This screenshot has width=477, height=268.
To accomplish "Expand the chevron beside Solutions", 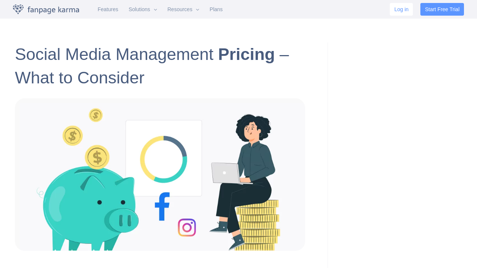I will click(x=155, y=10).
